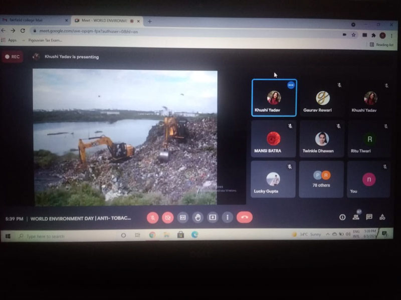Open the three-dot more options menu

(x=228, y=217)
